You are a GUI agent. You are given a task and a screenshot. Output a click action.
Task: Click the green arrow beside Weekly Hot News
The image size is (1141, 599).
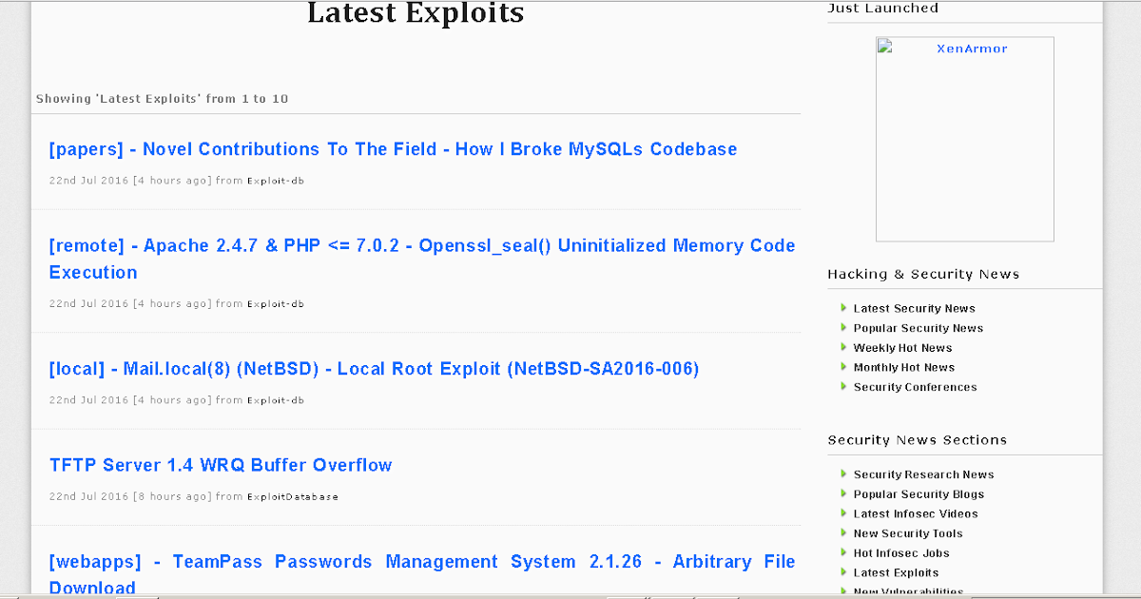pyautogui.click(x=843, y=347)
